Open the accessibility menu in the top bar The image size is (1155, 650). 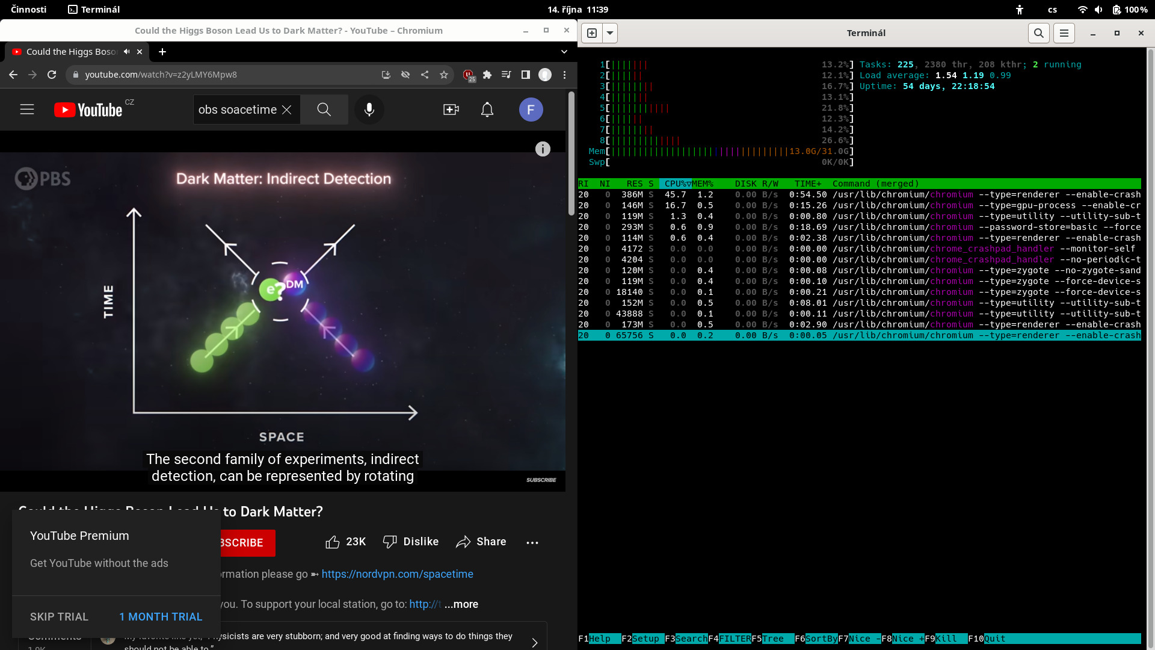pyautogui.click(x=1019, y=10)
